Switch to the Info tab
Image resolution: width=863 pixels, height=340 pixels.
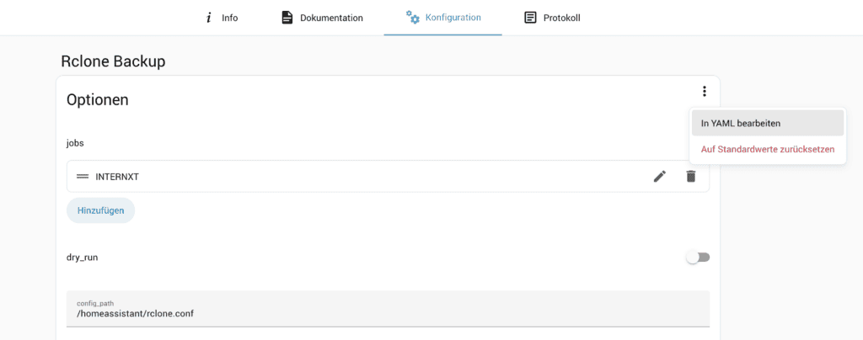(x=229, y=18)
